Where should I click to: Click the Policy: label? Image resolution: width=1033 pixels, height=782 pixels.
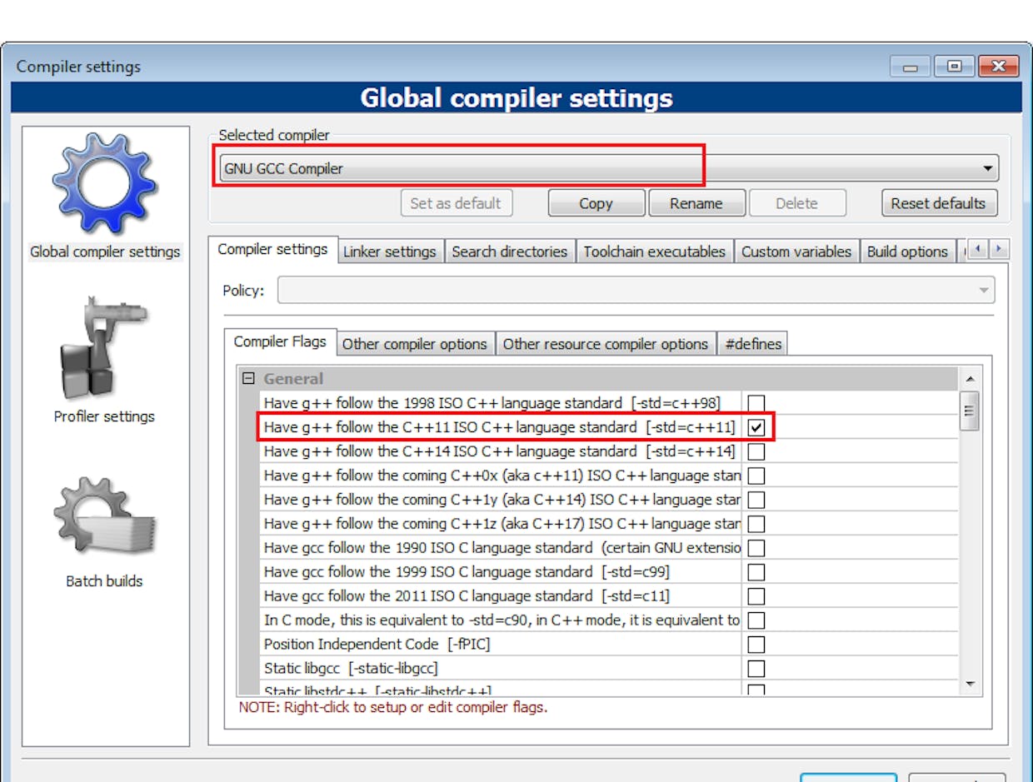[243, 291]
